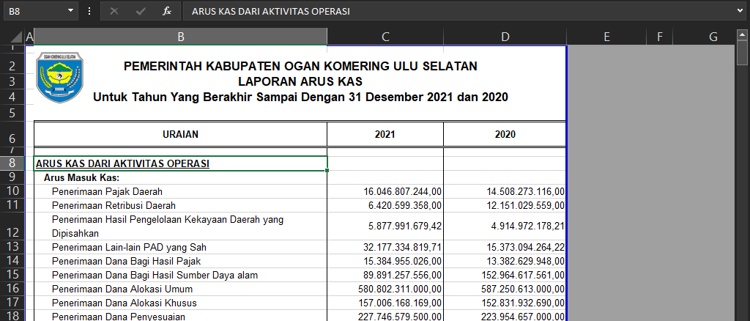Click inside the formula bar text
The width and height of the screenshot is (750, 321).
point(439,11)
